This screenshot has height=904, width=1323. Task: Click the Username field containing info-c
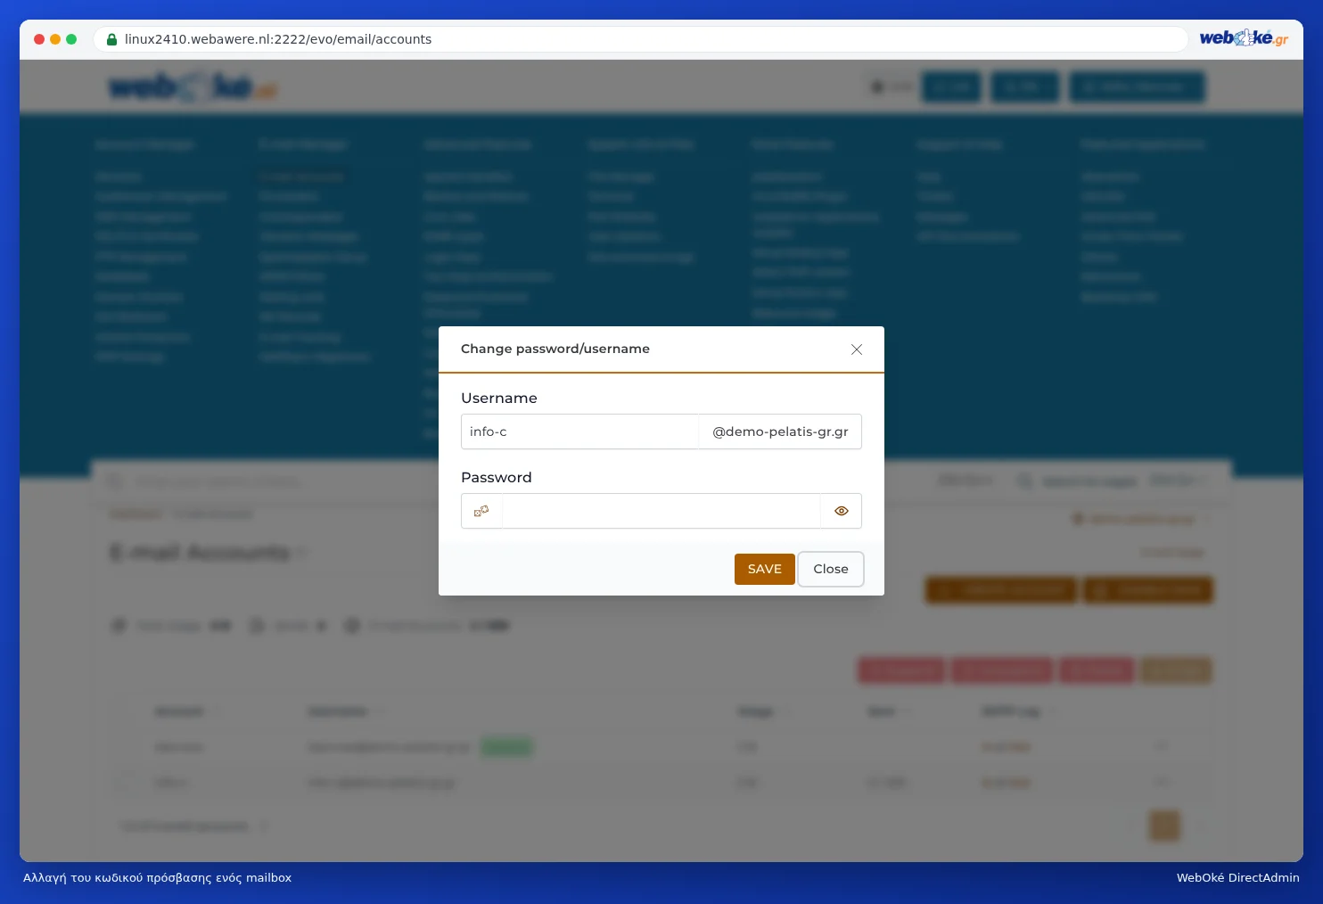click(579, 431)
